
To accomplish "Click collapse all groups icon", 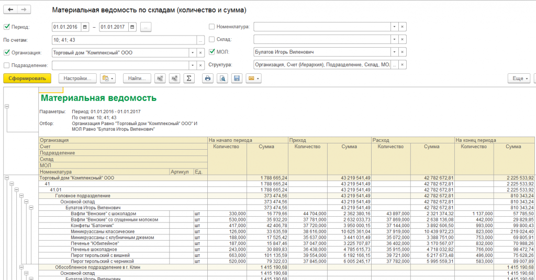I will [160, 79].
